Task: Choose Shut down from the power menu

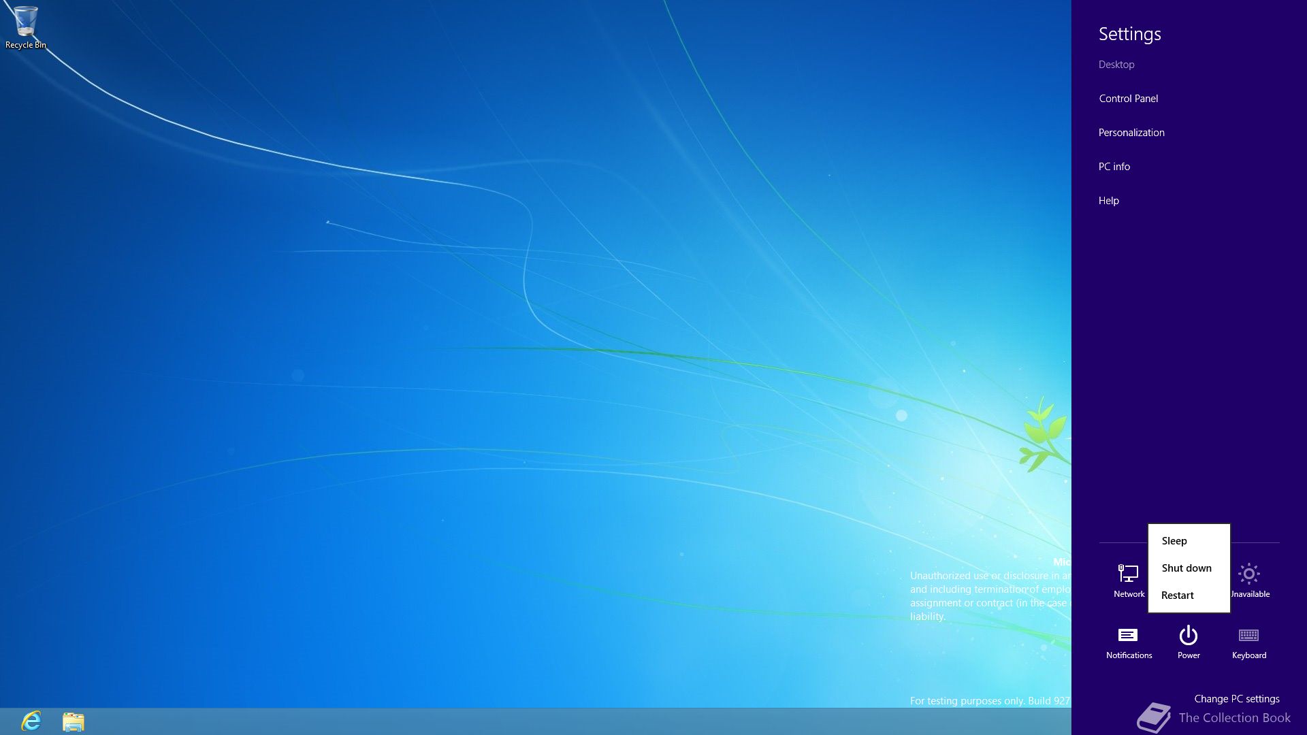Action: pyautogui.click(x=1189, y=568)
